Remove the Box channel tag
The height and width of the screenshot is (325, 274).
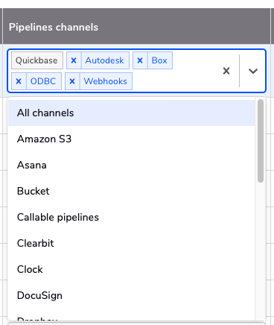(140, 60)
